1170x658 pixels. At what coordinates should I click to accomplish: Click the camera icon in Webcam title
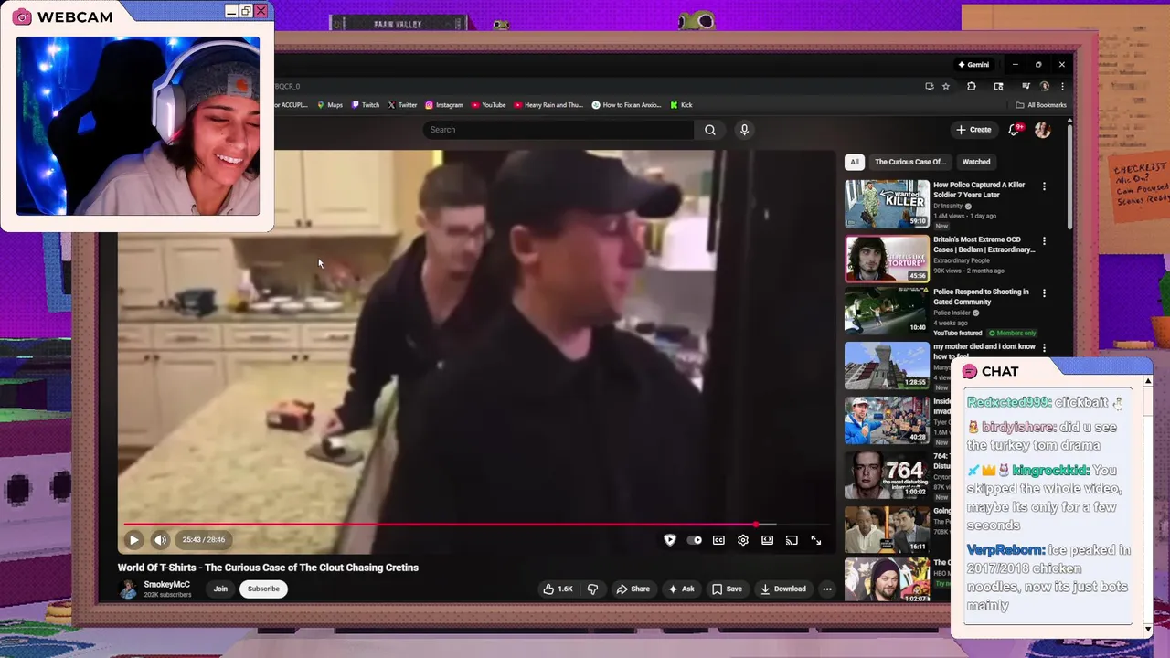[x=22, y=17]
